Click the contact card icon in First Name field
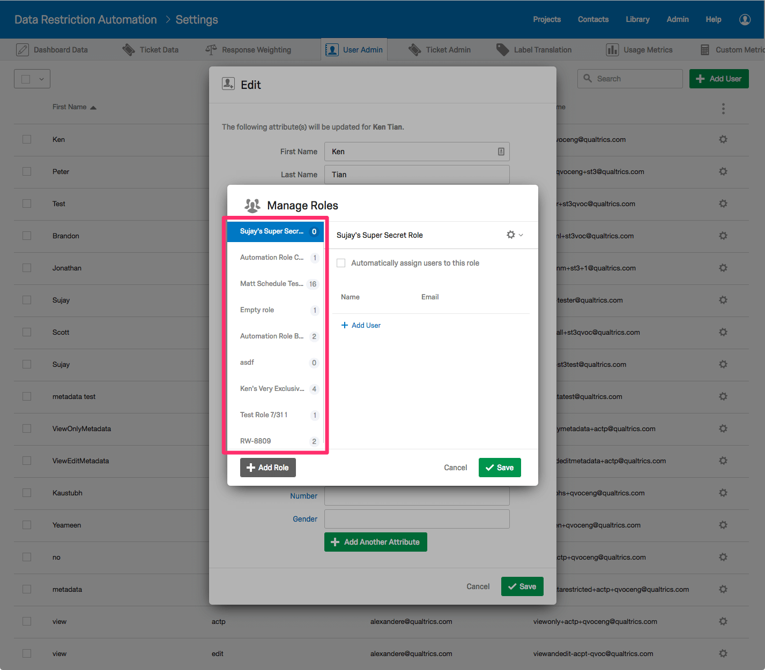This screenshot has width=765, height=670. pyautogui.click(x=501, y=152)
